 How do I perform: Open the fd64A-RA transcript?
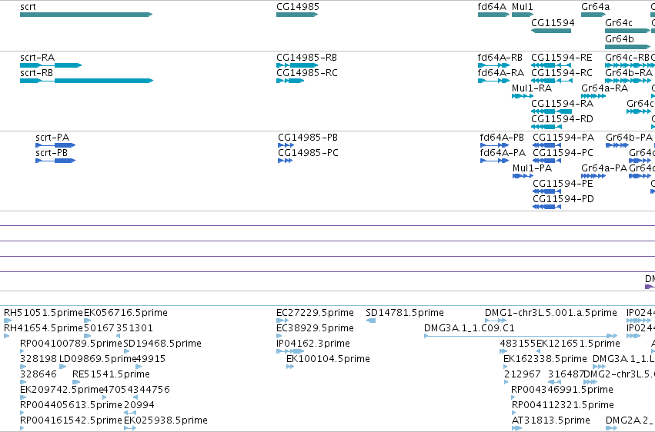(493, 81)
